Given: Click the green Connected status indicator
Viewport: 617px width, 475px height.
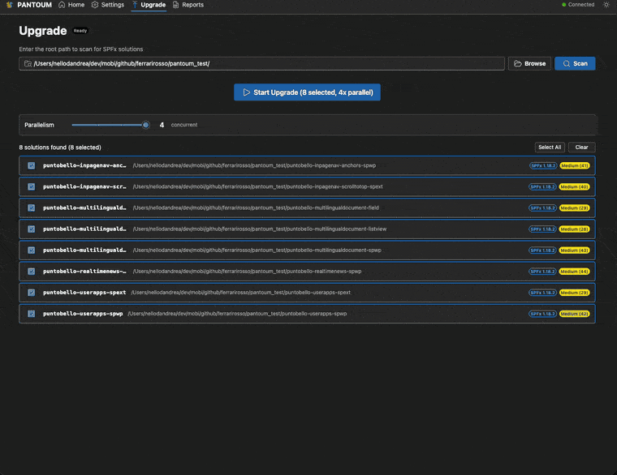Looking at the screenshot, I should point(578,5).
